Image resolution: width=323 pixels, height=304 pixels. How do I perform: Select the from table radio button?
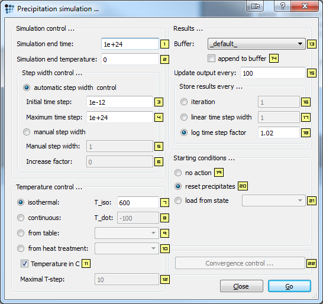(21, 233)
